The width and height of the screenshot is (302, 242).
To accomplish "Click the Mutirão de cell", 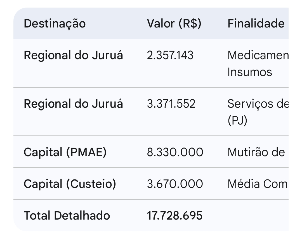I will coord(256,152).
